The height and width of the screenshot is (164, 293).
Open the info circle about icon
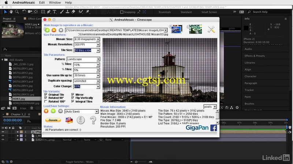pyautogui.click(x=81, y=120)
